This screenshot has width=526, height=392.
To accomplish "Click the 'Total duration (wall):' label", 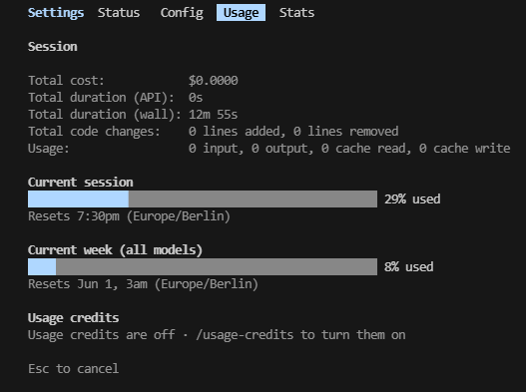I will point(105,115).
